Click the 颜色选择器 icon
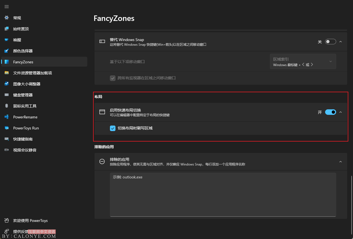 coord(7,51)
